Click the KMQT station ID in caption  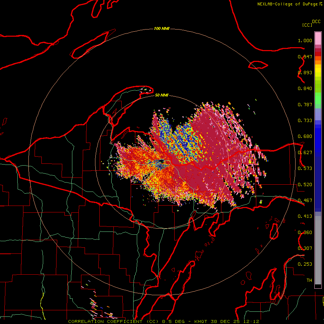201,321
